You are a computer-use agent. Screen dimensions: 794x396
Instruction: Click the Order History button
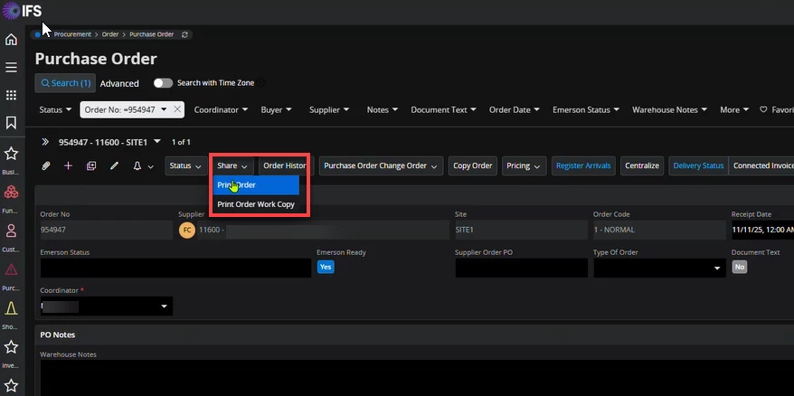[285, 165]
